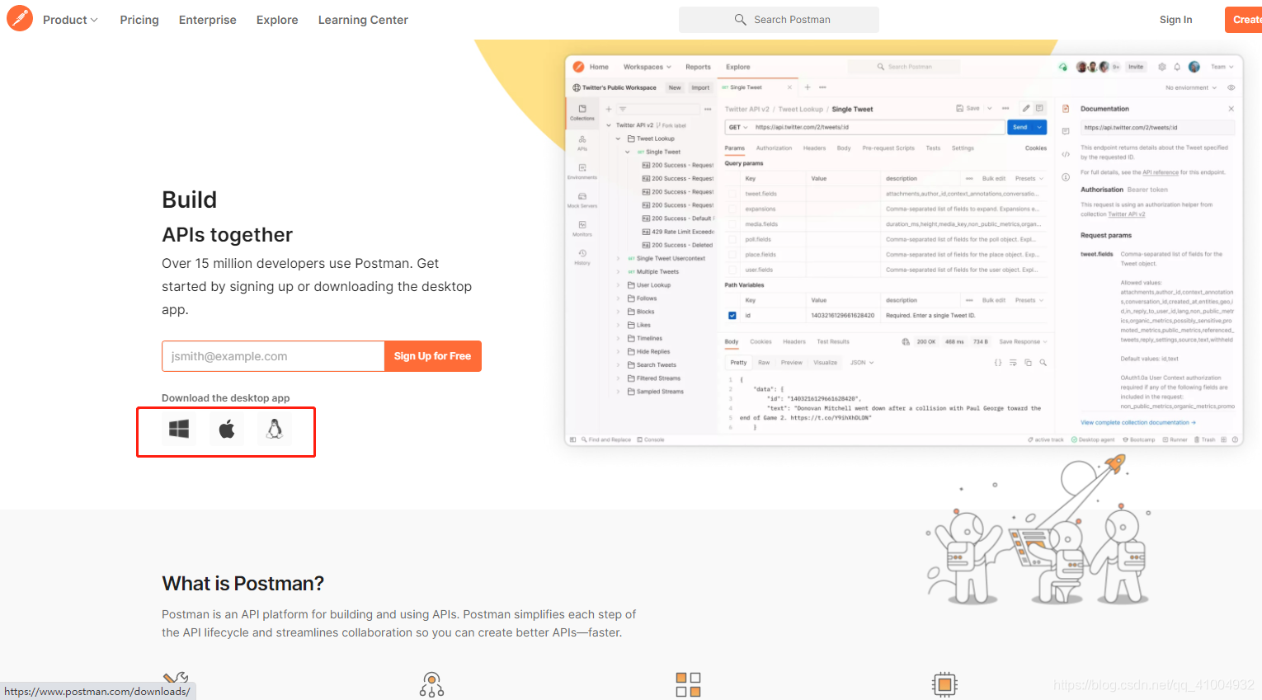1262x700 pixels.
Task: Open Trash in the app preview status bar
Action: point(1204,439)
